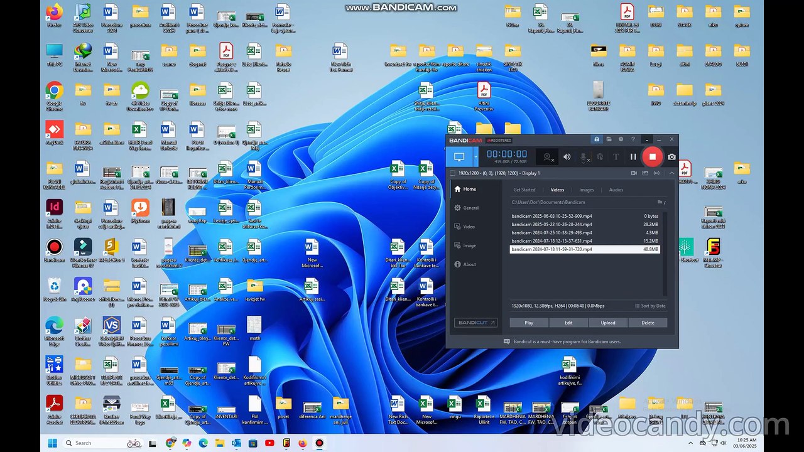Image resolution: width=804 pixels, height=452 pixels.
Task: Click the Upload button in Bandicam
Action: pyautogui.click(x=608, y=323)
